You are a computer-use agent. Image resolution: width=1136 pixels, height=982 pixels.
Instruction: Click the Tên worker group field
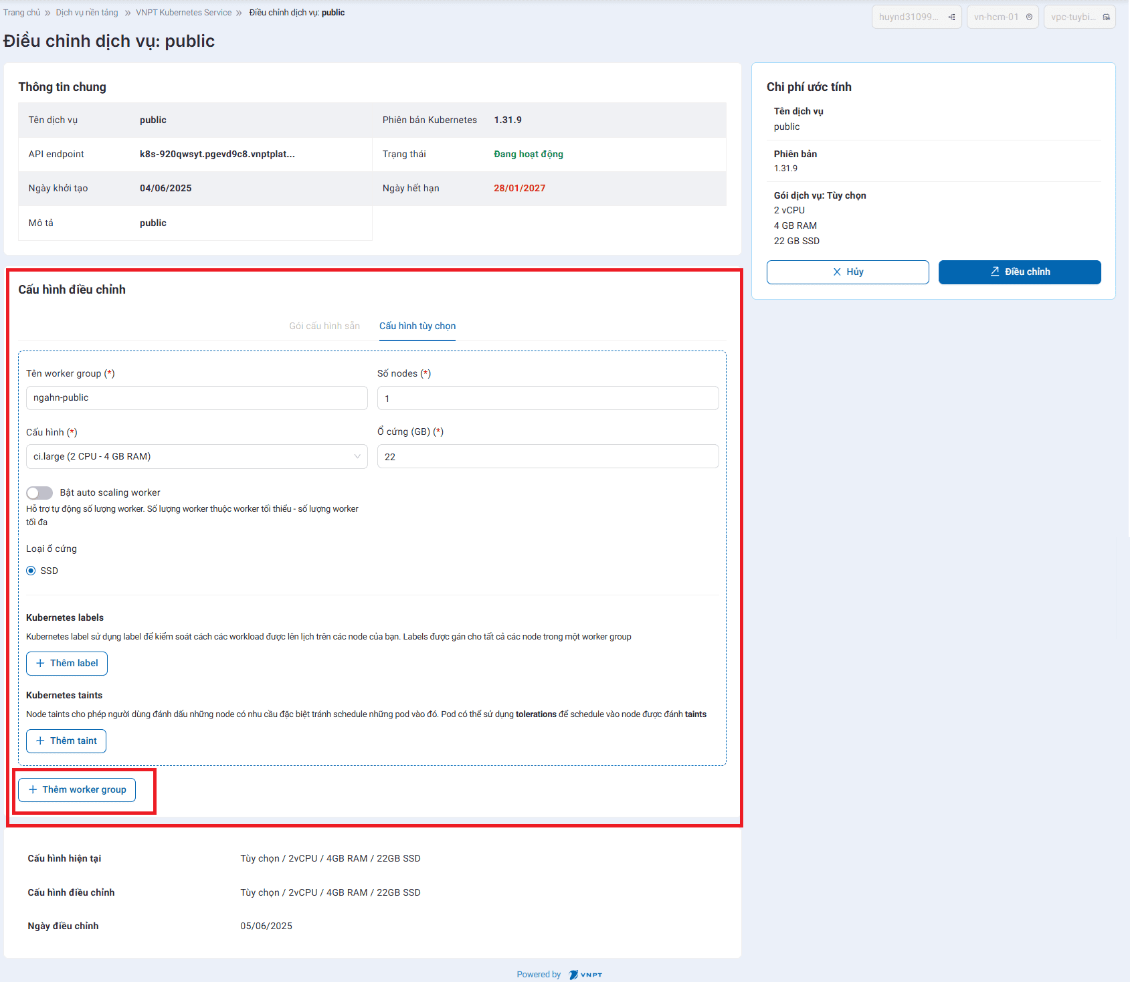(x=197, y=398)
